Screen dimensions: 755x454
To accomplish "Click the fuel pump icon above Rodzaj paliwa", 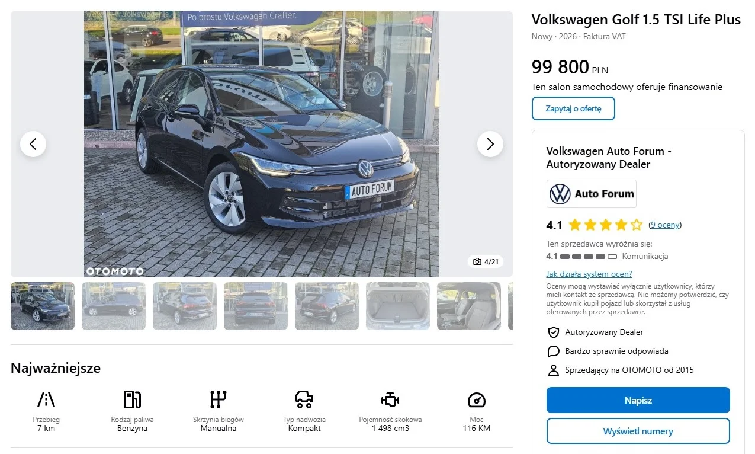I will coord(132,399).
